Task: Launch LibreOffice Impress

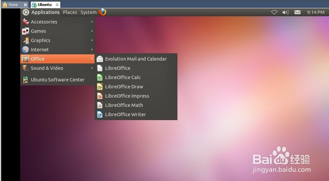Action: pyautogui.click(x=136, y=96)
